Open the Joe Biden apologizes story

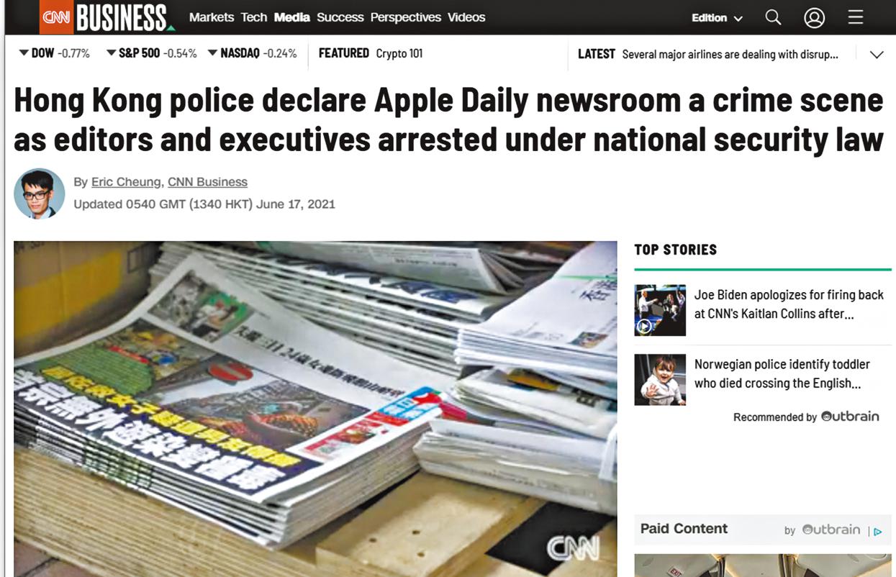(x=789, y=304)
